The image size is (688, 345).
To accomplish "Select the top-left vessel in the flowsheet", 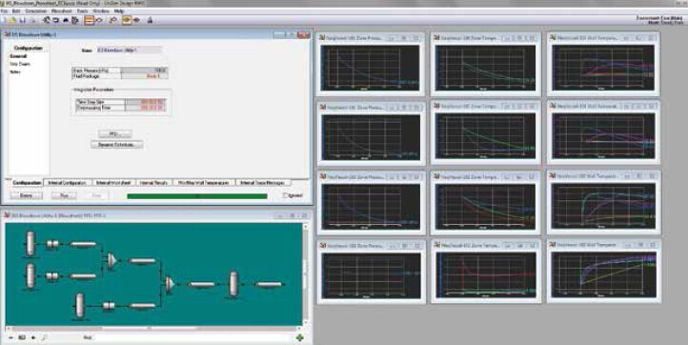I will [x=30, y=243].
